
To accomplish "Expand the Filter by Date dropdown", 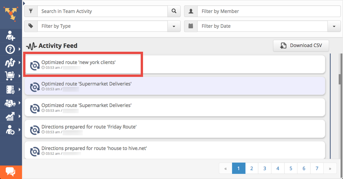I will [334, 26].
